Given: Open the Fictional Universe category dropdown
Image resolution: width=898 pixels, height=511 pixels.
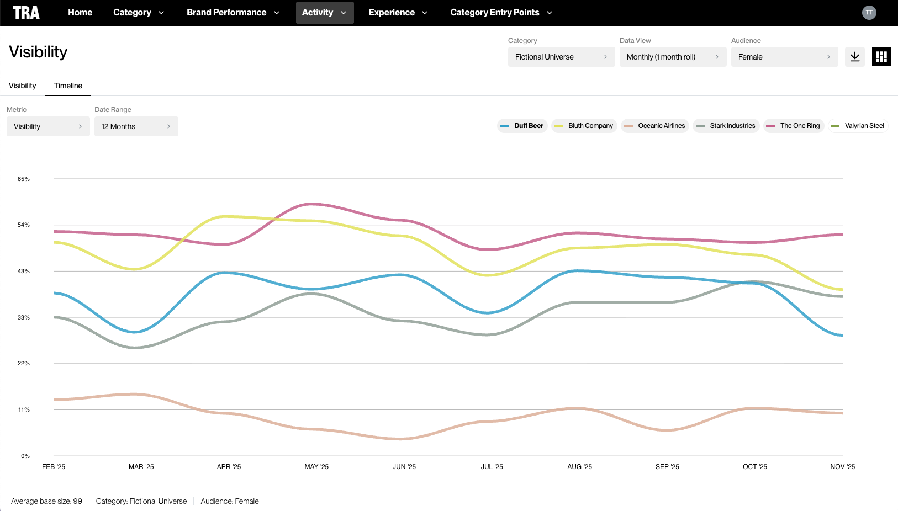Looking at the screenshot, I should coord(561,57).
